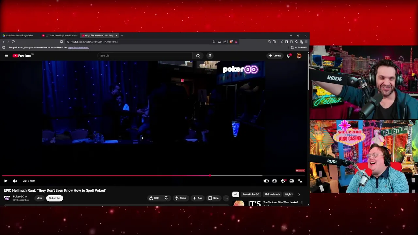Image resolution: width=418 pixels, height=235 pixels.
Task: Open PokerGO channel name link
Action: 19,196
